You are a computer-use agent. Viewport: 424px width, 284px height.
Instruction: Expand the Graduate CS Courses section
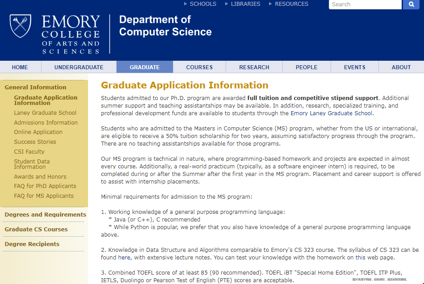pos(36,229)
